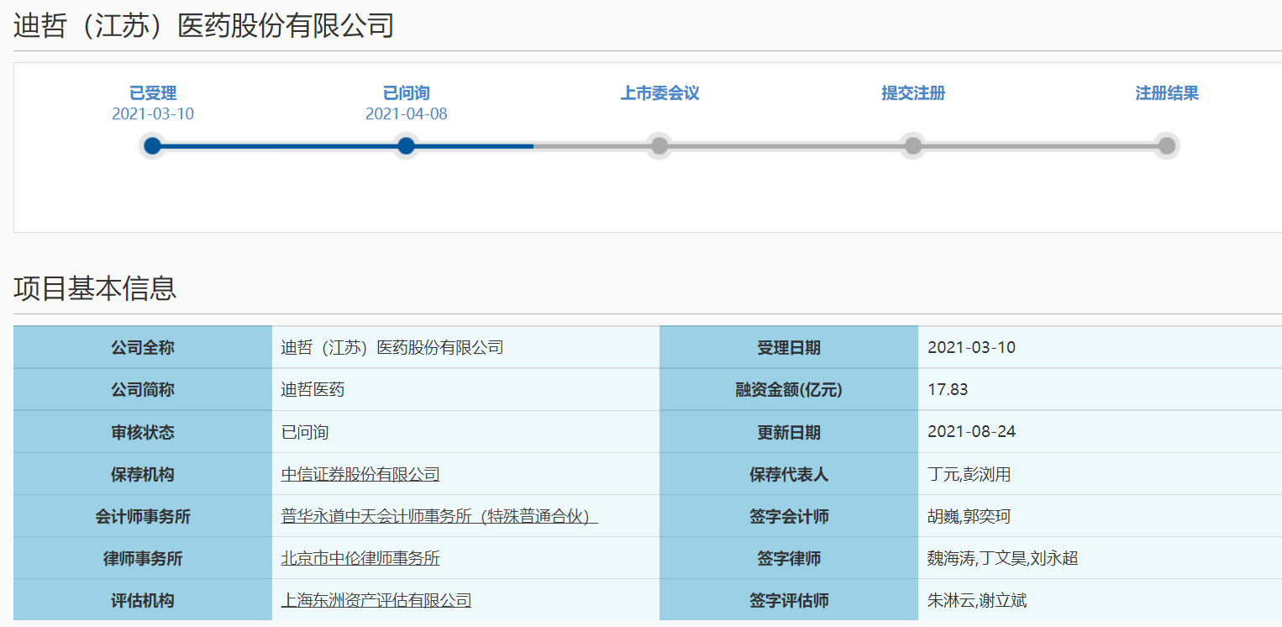Click the 提交注册 progress stage dot
This screenshot has height=627, width=1282.
(913, 146)
